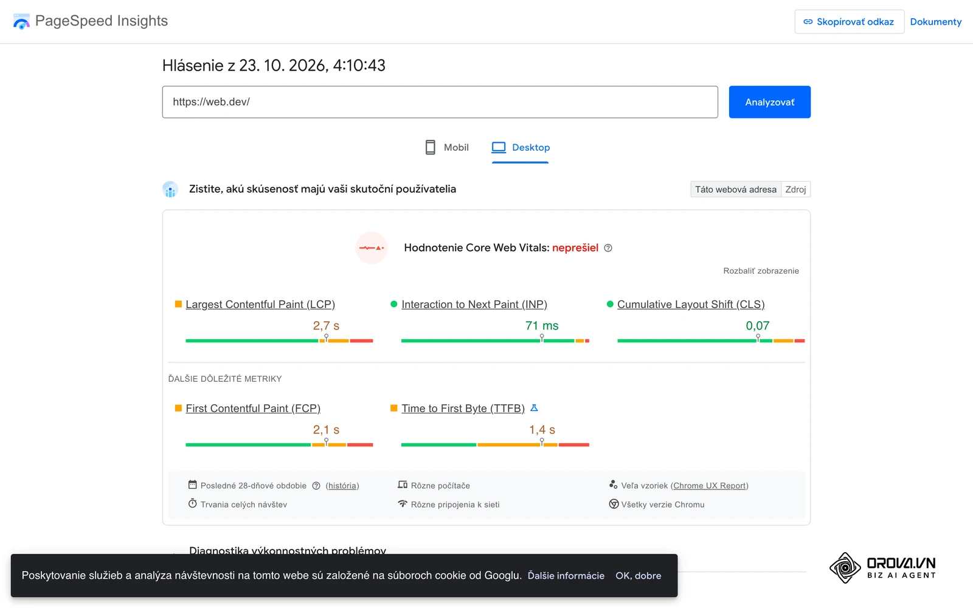Click the TTFB experimental flask icon

pos(534,408)
